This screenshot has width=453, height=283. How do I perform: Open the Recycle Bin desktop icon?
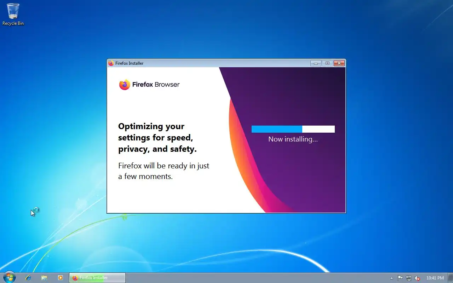coord(13,14)
